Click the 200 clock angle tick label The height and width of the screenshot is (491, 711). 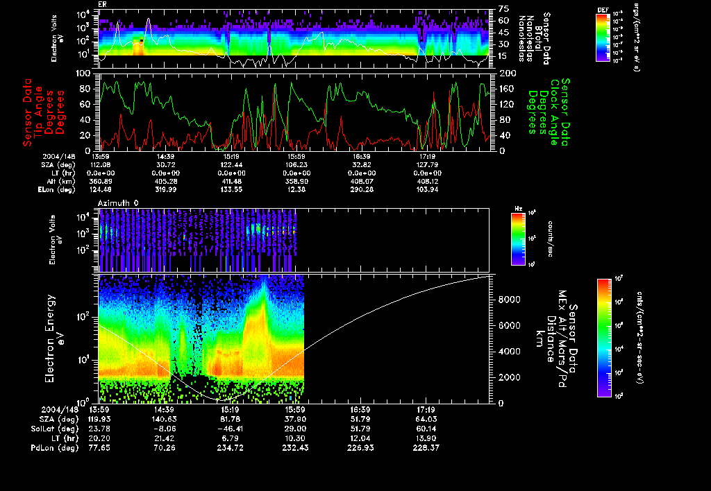508,74
